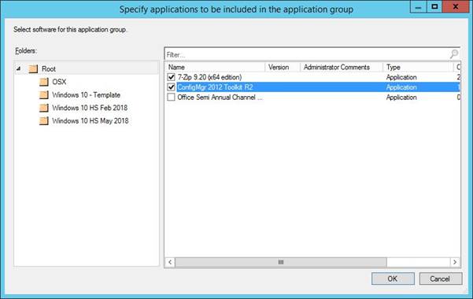Click OK to confirm selection
The image size is (473, 299).
tap(393, 279)
